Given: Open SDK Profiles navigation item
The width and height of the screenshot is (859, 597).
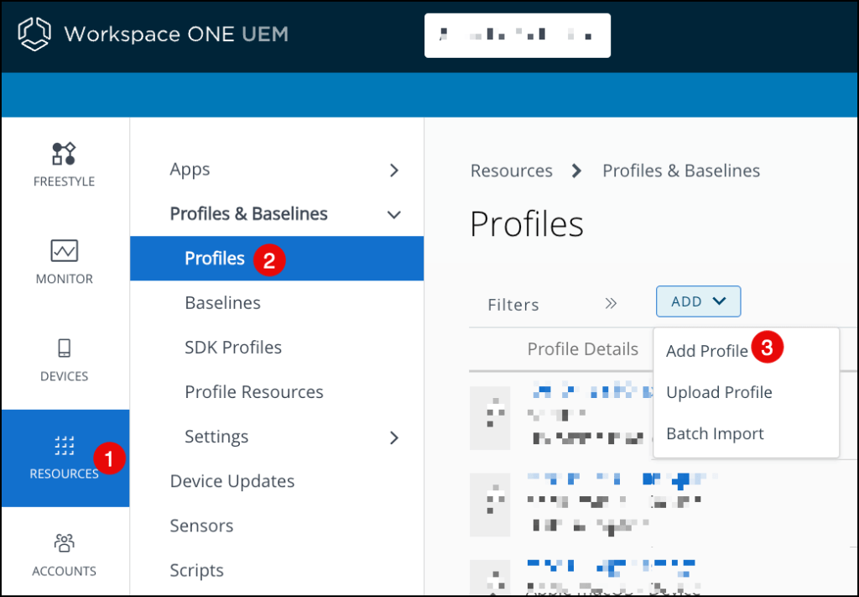Looking at the screenshot, I should [x=232, y=348].
